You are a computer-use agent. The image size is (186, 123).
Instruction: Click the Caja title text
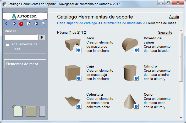(x=90, y=66)
